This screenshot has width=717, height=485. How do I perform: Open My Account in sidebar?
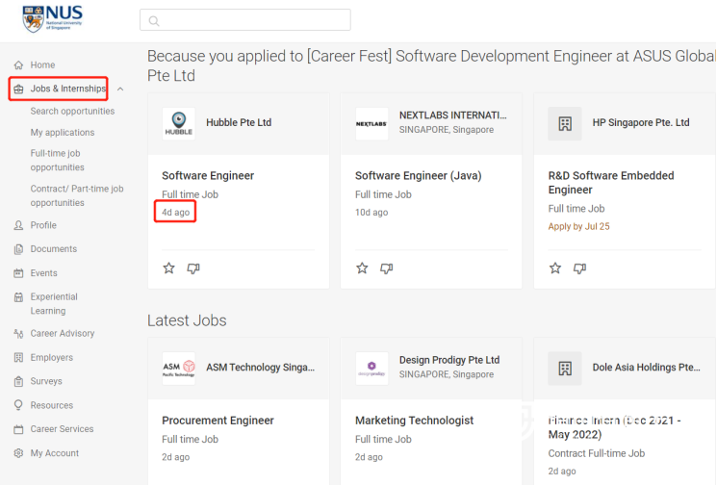point(55,453)
